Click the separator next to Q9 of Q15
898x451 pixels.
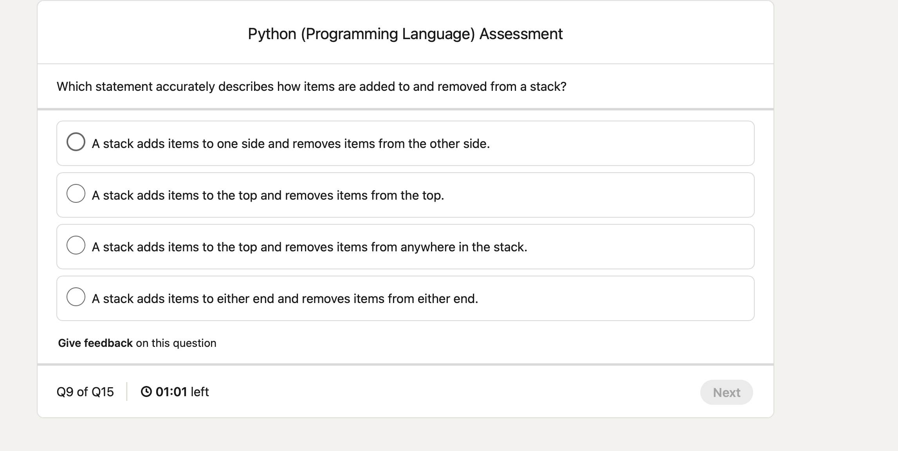point(127,391)
